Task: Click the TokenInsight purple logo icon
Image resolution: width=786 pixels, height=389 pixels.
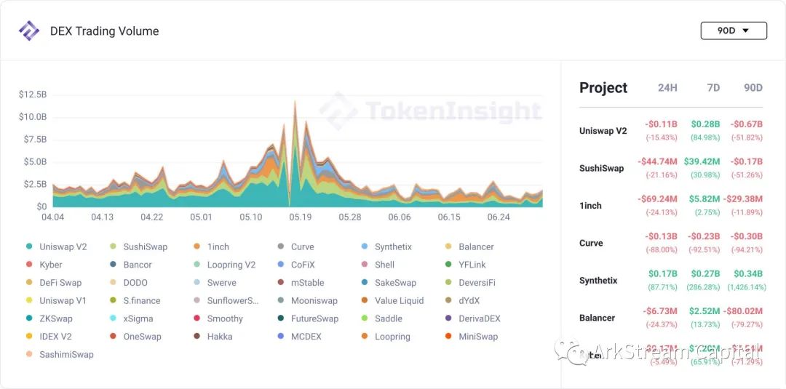Action: pyautogui.click(x=28, y=31)
